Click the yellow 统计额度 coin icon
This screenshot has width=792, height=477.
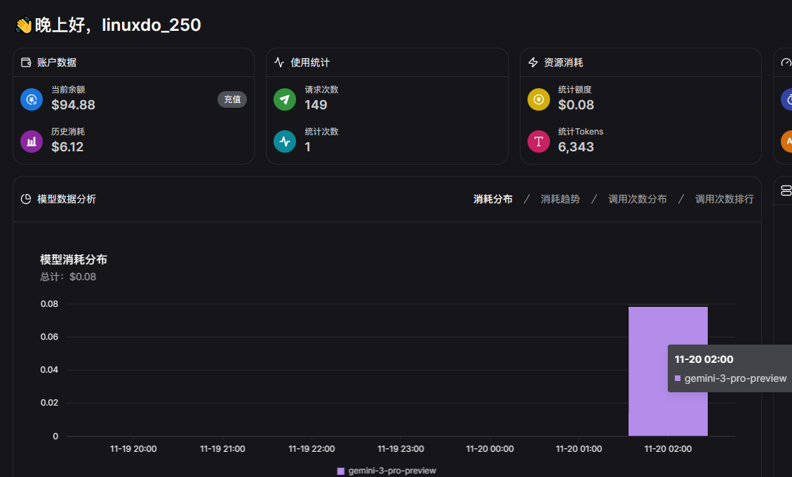[539, 99]
